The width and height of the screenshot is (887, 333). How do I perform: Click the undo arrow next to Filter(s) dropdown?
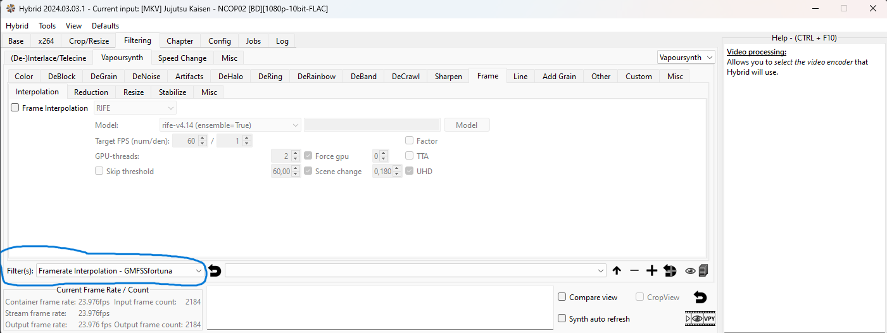pos(215,271)
